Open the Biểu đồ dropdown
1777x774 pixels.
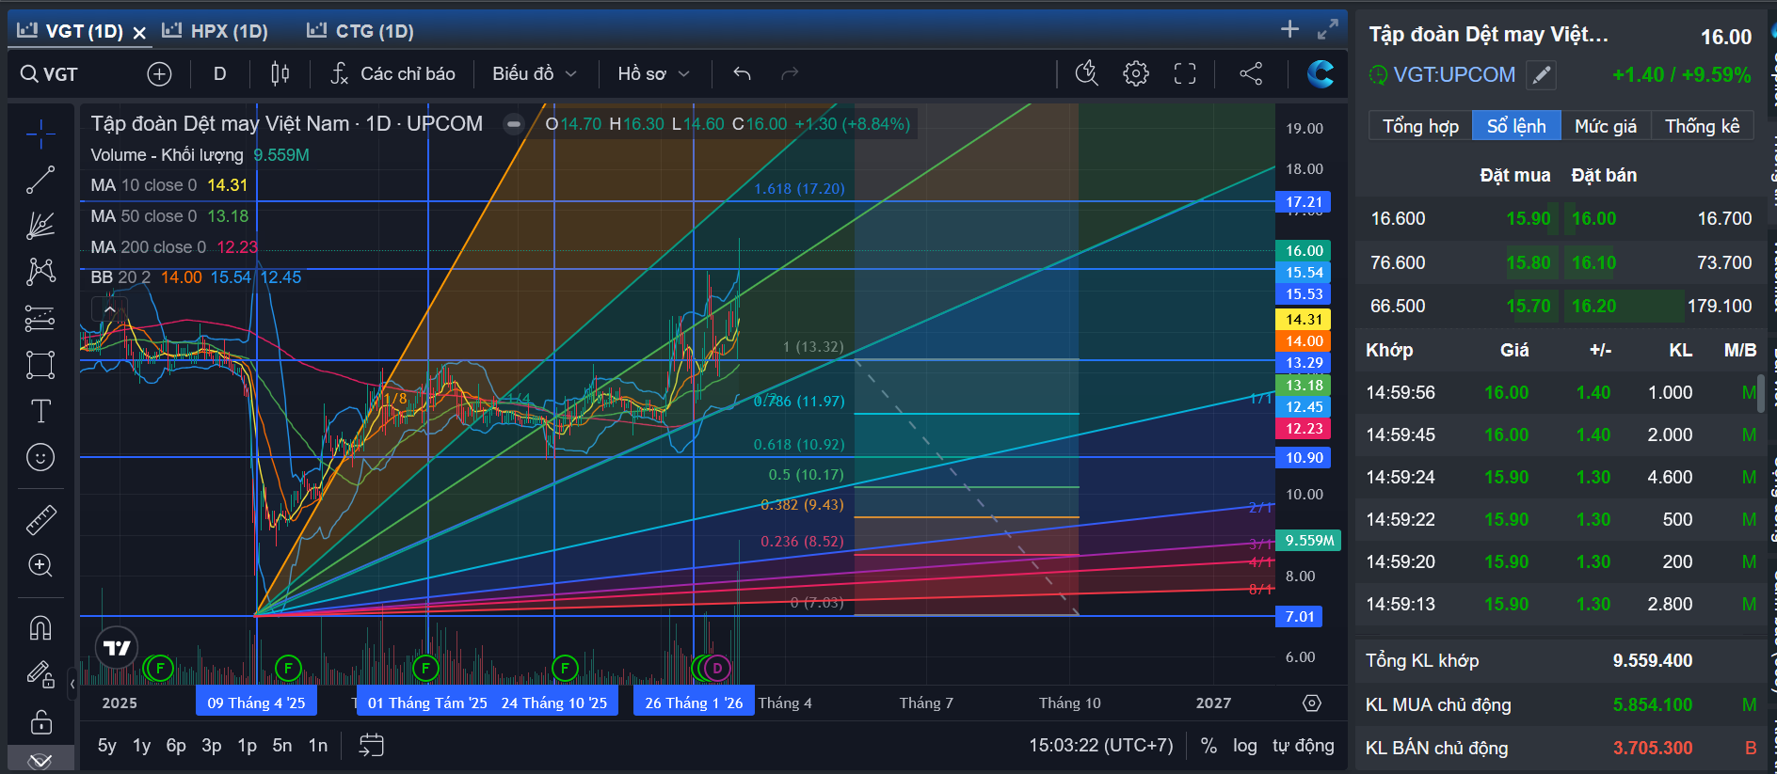pos(534,73)
